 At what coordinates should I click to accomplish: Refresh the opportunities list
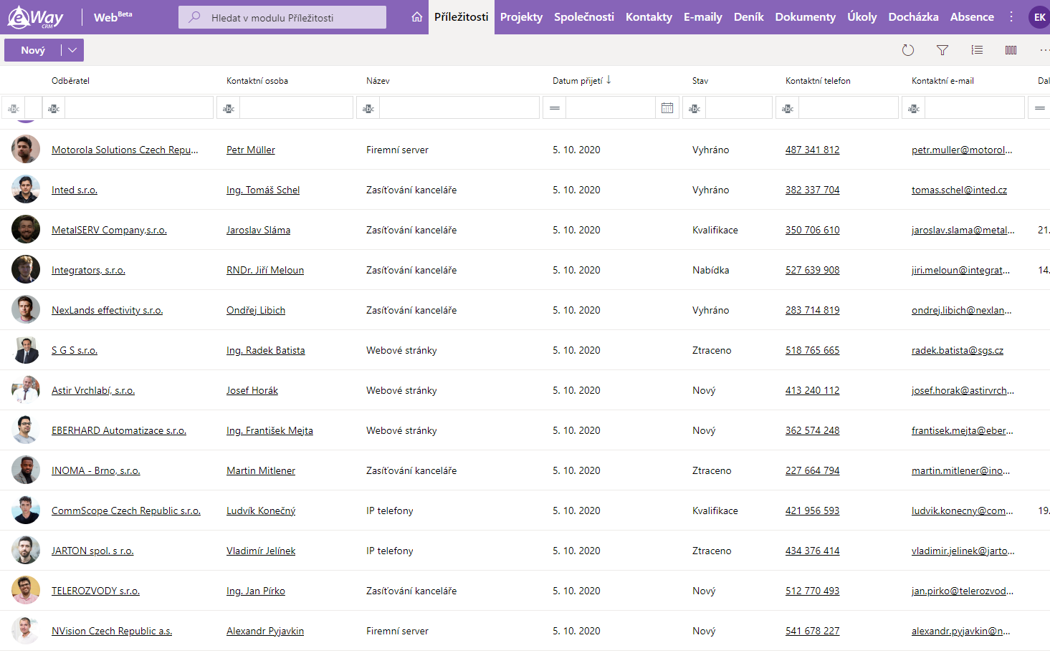(908, 50)
